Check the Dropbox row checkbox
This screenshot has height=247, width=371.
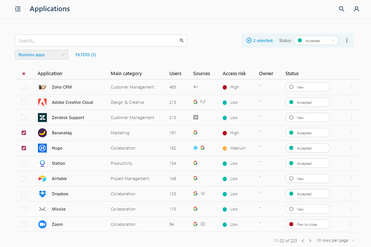click(x=24, y=194)
